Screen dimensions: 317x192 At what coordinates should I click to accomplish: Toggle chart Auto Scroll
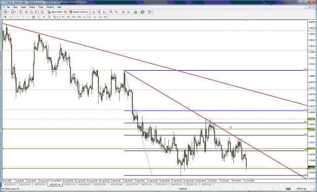pyautogui.click(x=123, y=12)
